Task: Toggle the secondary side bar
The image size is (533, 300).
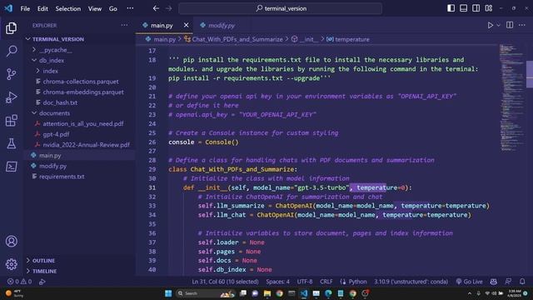Action: (476, 8)
